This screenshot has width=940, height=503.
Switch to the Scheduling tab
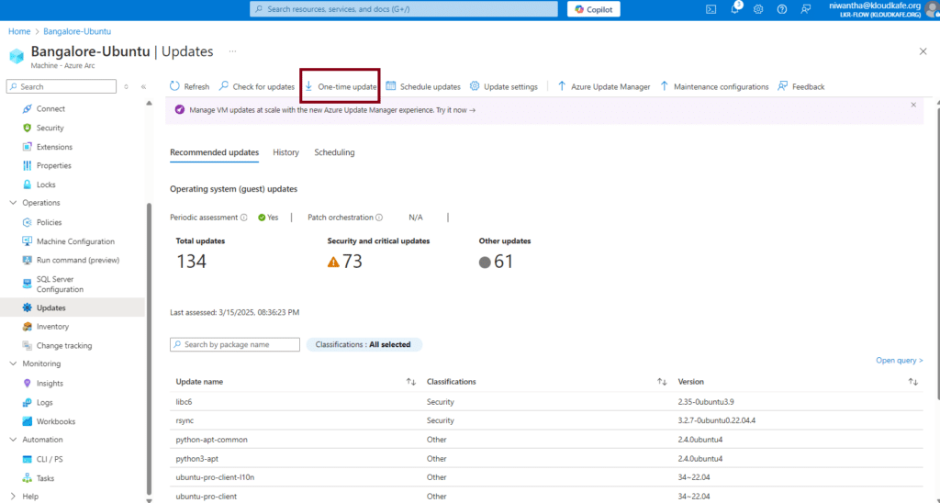[334, 152]
